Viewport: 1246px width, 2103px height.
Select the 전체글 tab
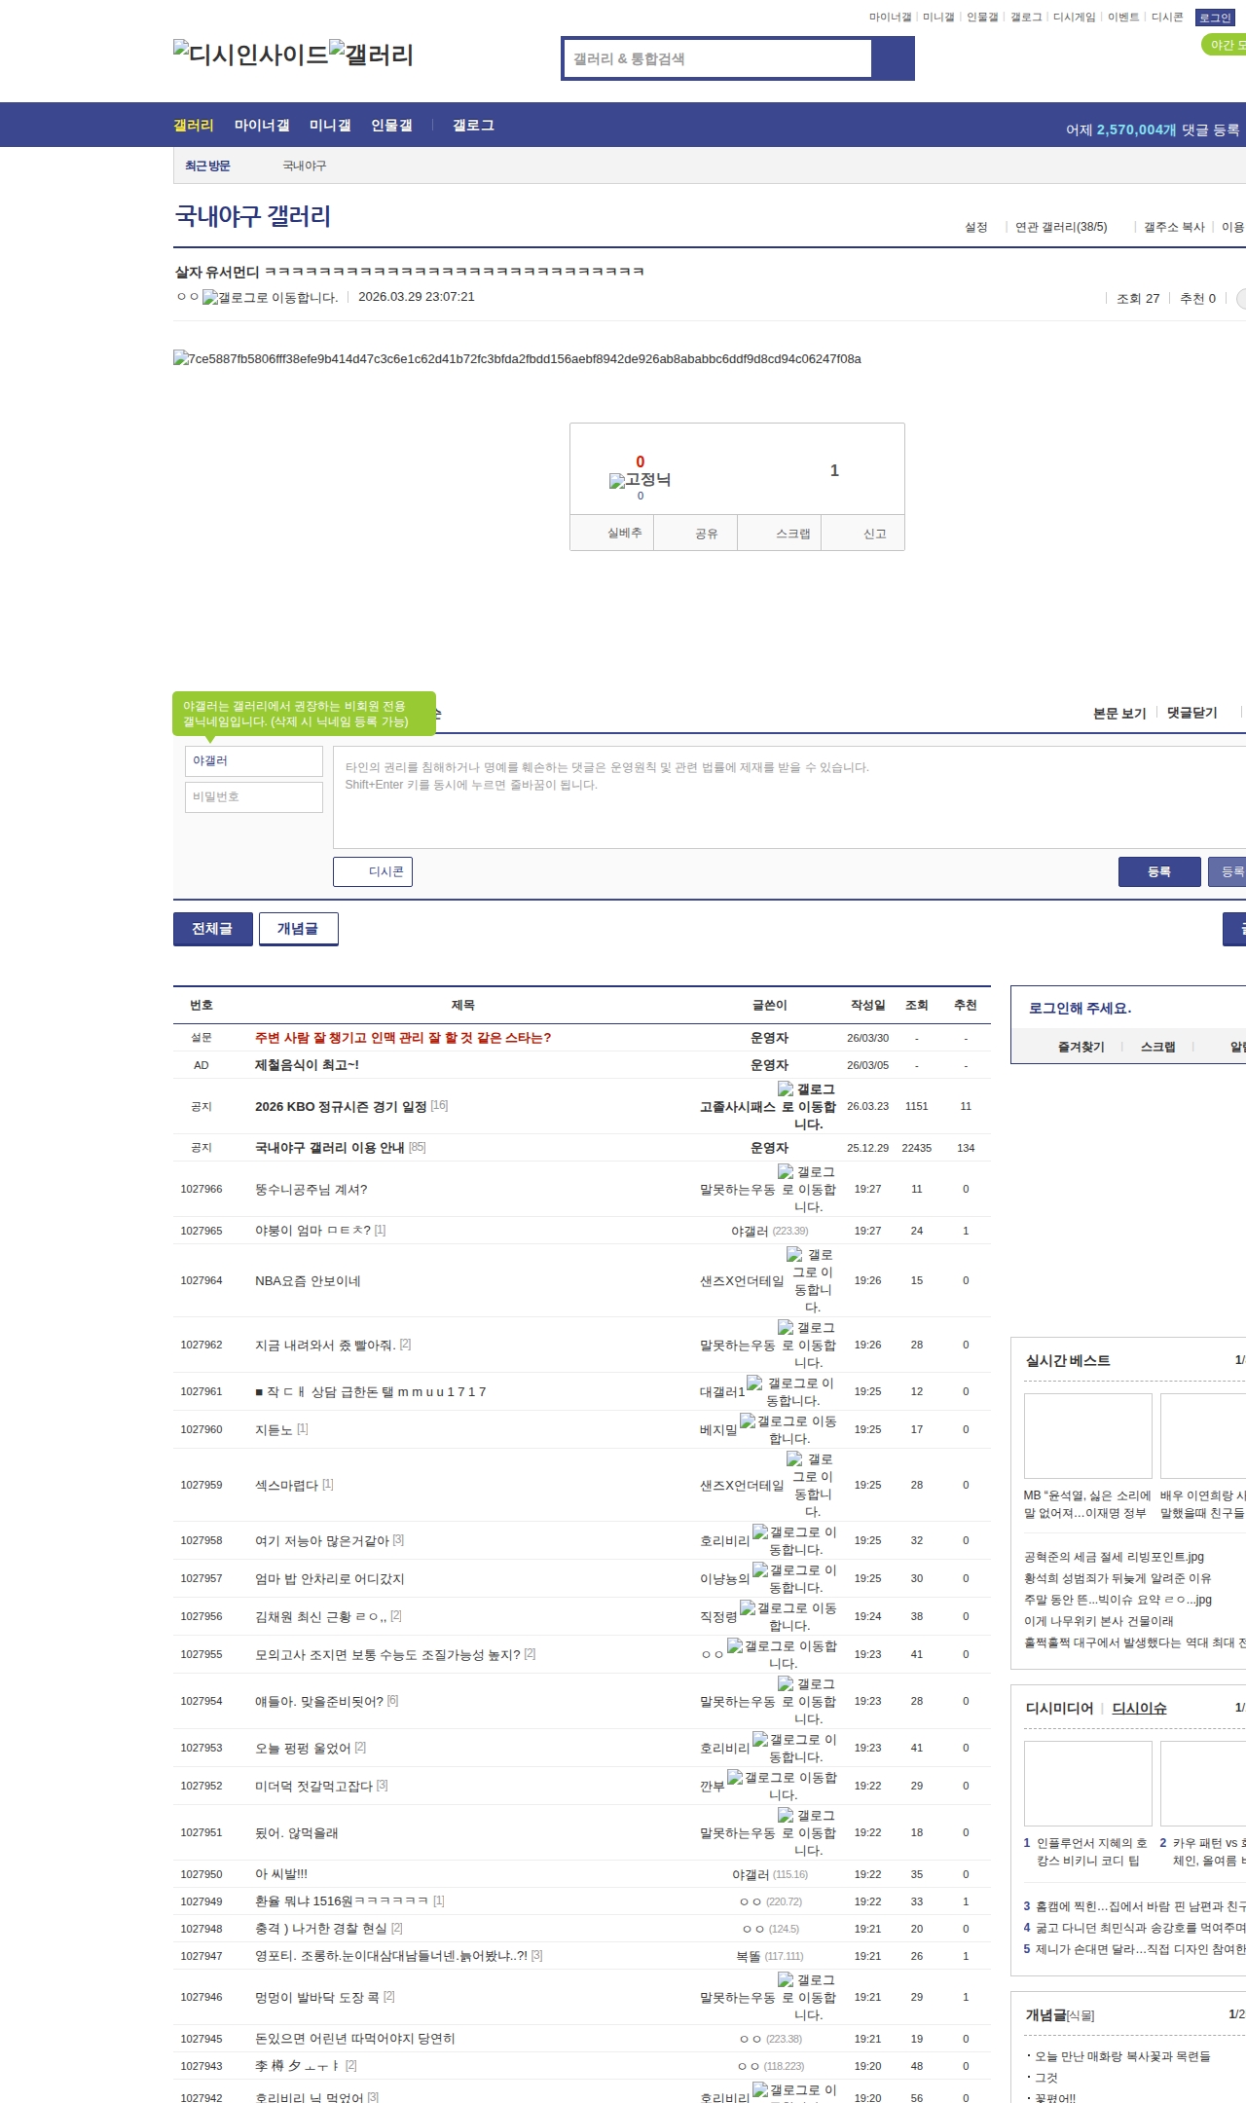[212, 929]
